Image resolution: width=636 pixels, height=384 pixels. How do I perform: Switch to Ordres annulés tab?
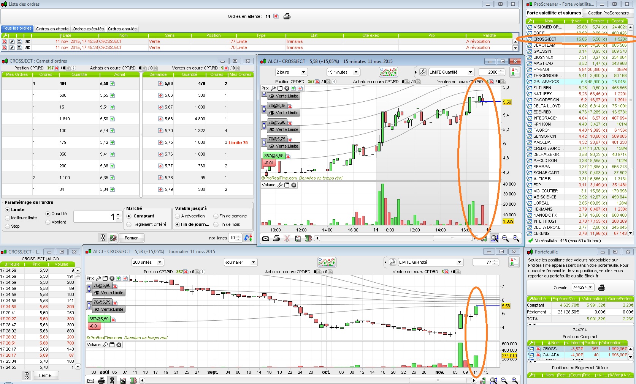[122, 29]
